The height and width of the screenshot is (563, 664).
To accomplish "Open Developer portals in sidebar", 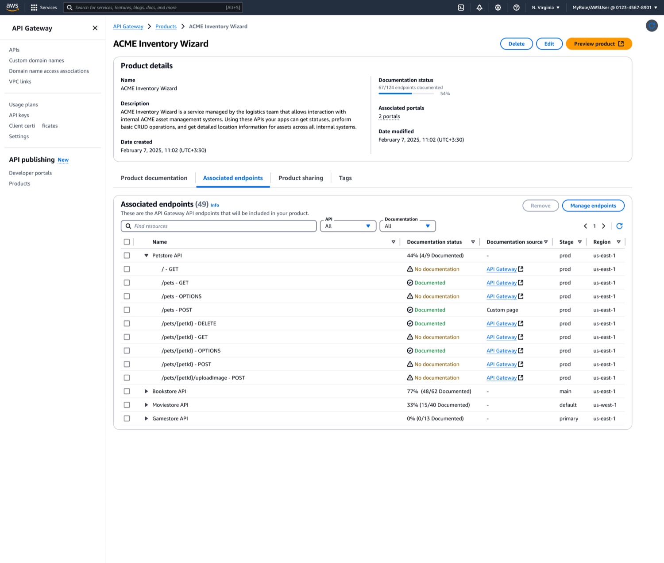I will tap(31, 173).
